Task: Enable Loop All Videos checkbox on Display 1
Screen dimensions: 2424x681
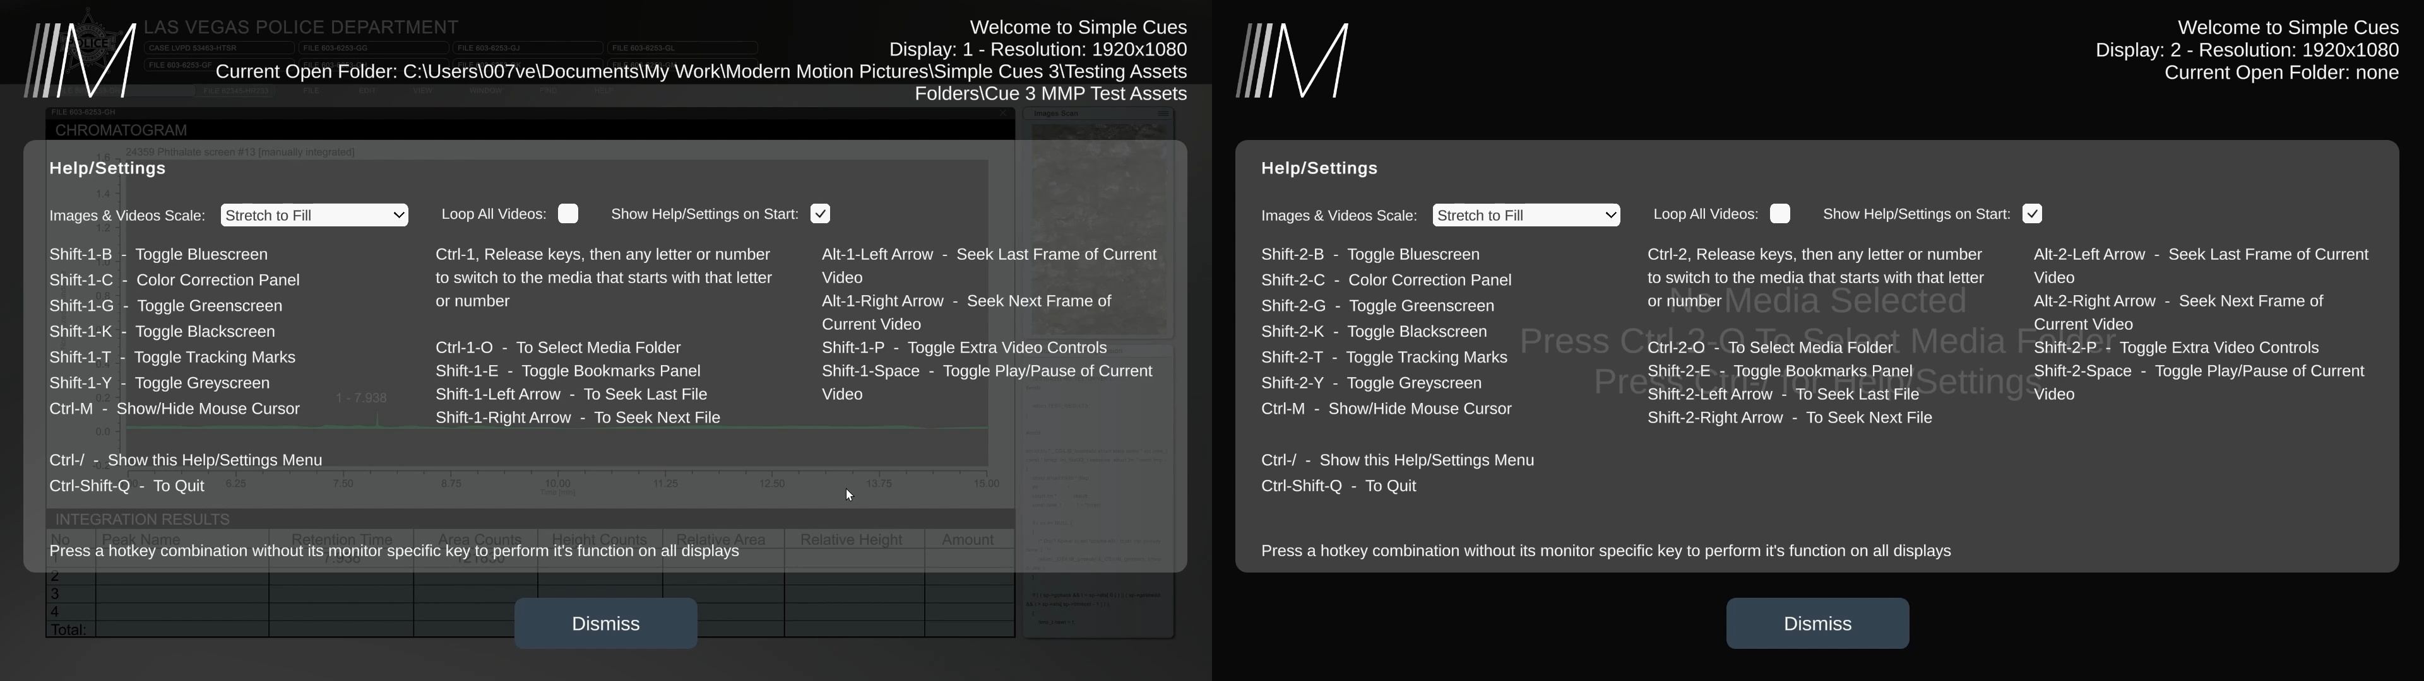Action: coord(568,214)
